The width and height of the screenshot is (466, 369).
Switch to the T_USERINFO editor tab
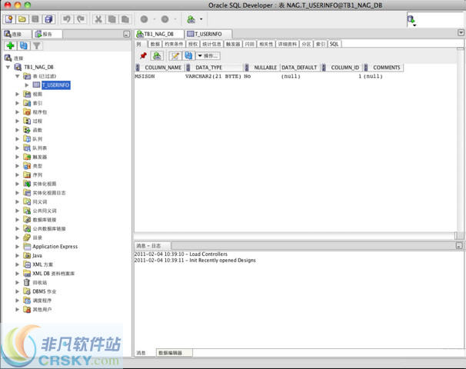[x=208, y=34]
